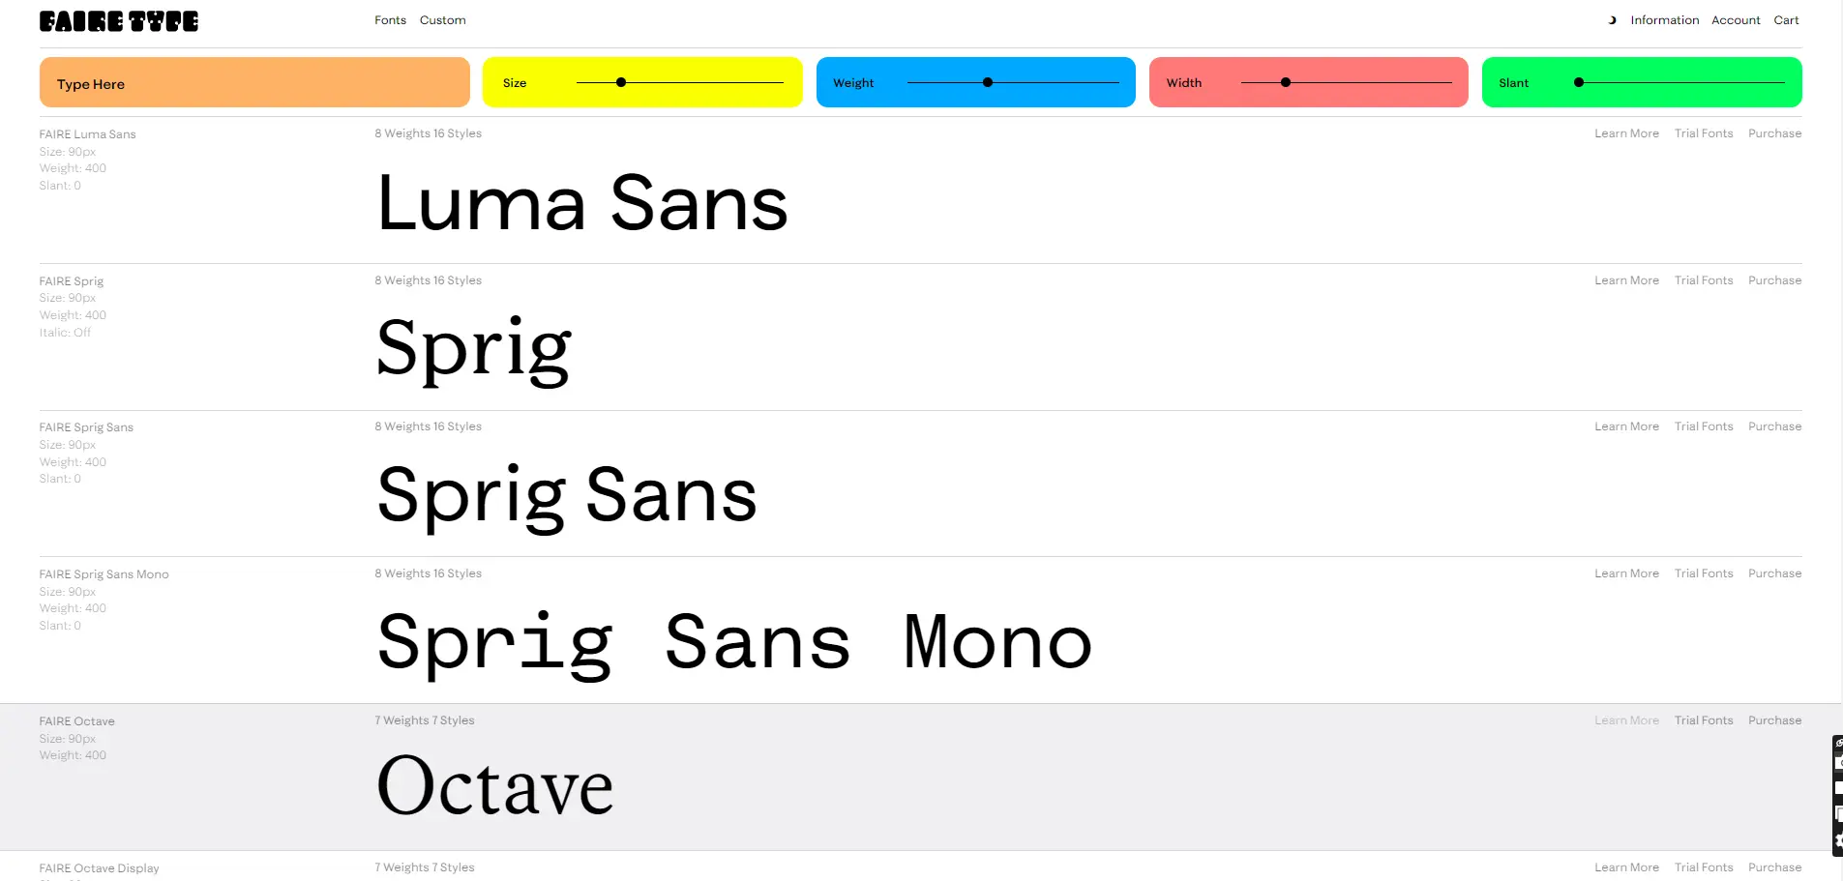The width and height of the screenshot is (1843, 881).
Task: Click Purchase for Sprig Sans
Action: 1774,426
